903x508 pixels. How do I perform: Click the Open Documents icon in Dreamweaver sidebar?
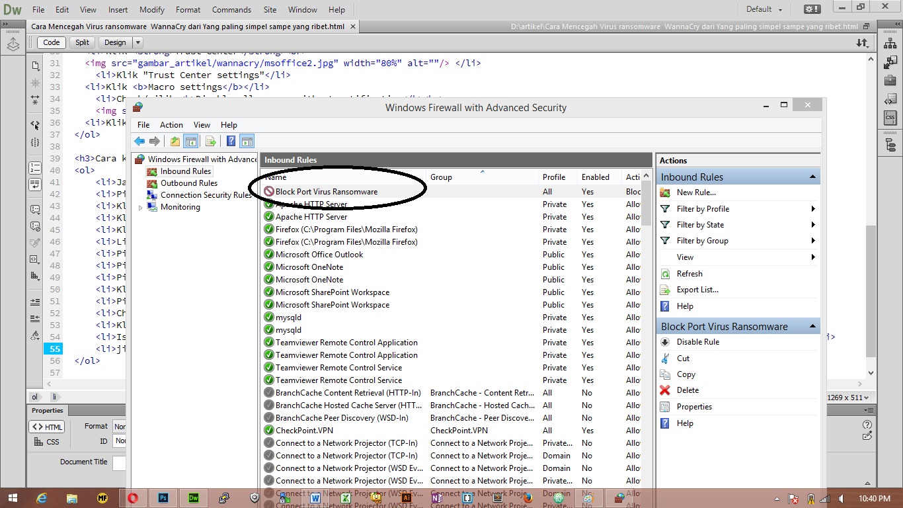coord(35,65)
